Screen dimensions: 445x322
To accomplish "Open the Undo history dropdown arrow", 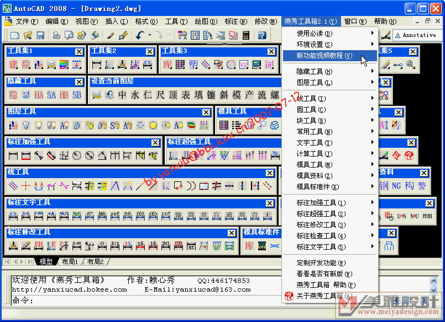I will point(150,35).
